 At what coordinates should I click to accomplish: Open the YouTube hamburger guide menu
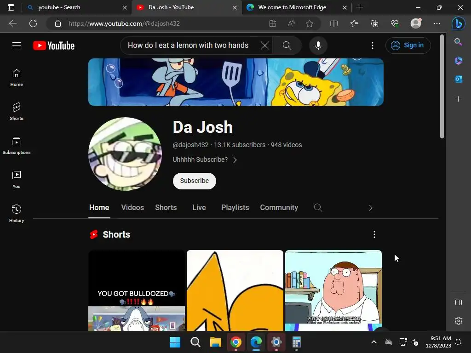pos(17,46)
